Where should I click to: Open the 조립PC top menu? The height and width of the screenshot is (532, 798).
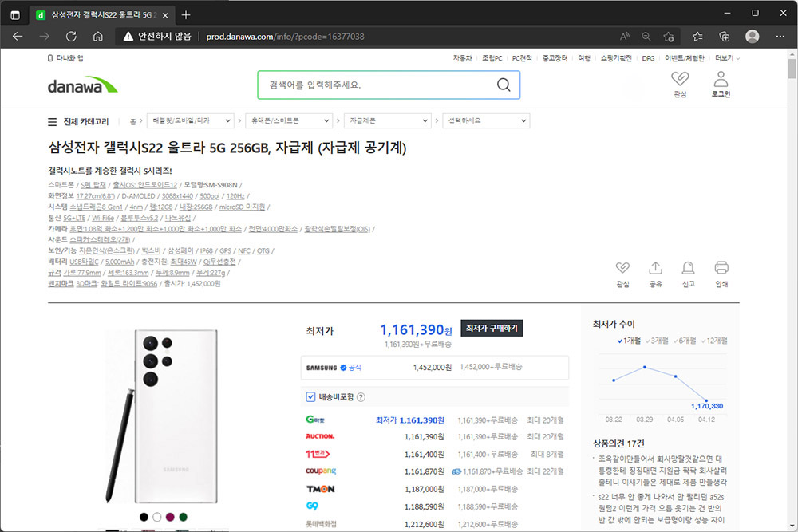pos(492,58)
